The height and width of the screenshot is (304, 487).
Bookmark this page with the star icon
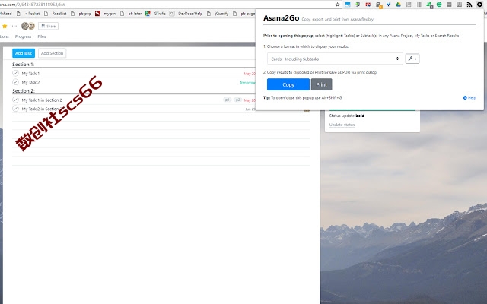click(337, 5)
